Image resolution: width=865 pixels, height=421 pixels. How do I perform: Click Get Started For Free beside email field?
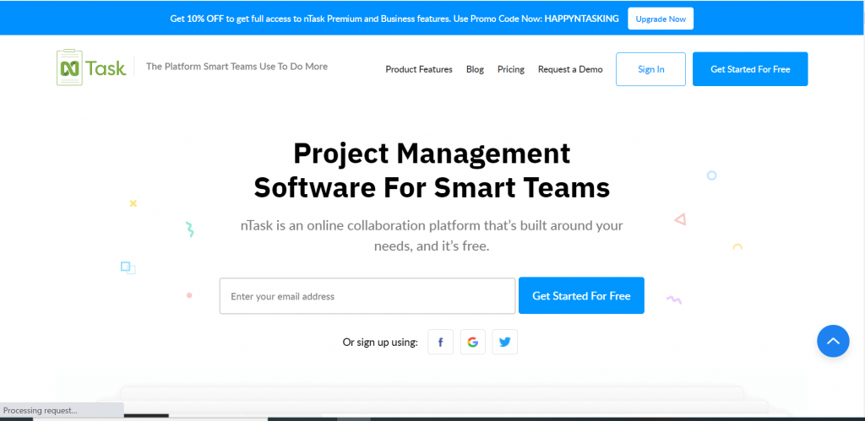pyautogui.click(x=581, y=295)
